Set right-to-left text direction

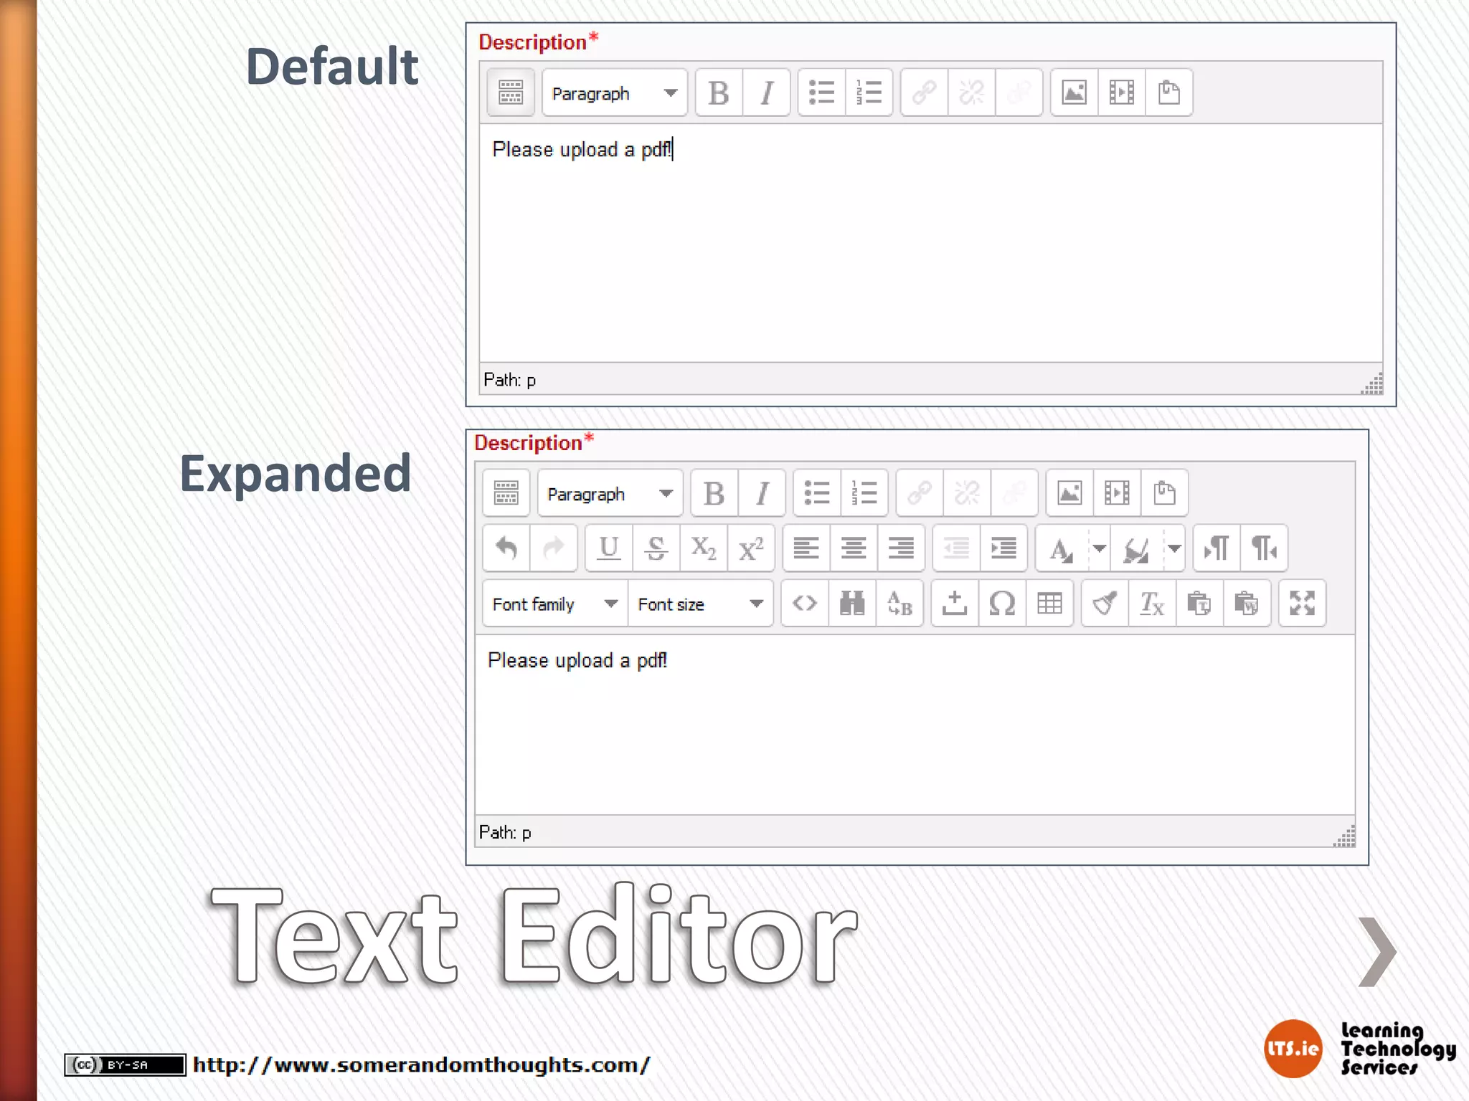(x=1264, y=548)
